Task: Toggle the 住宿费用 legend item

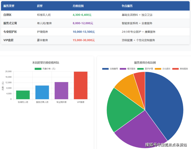Action: (110, 69)
